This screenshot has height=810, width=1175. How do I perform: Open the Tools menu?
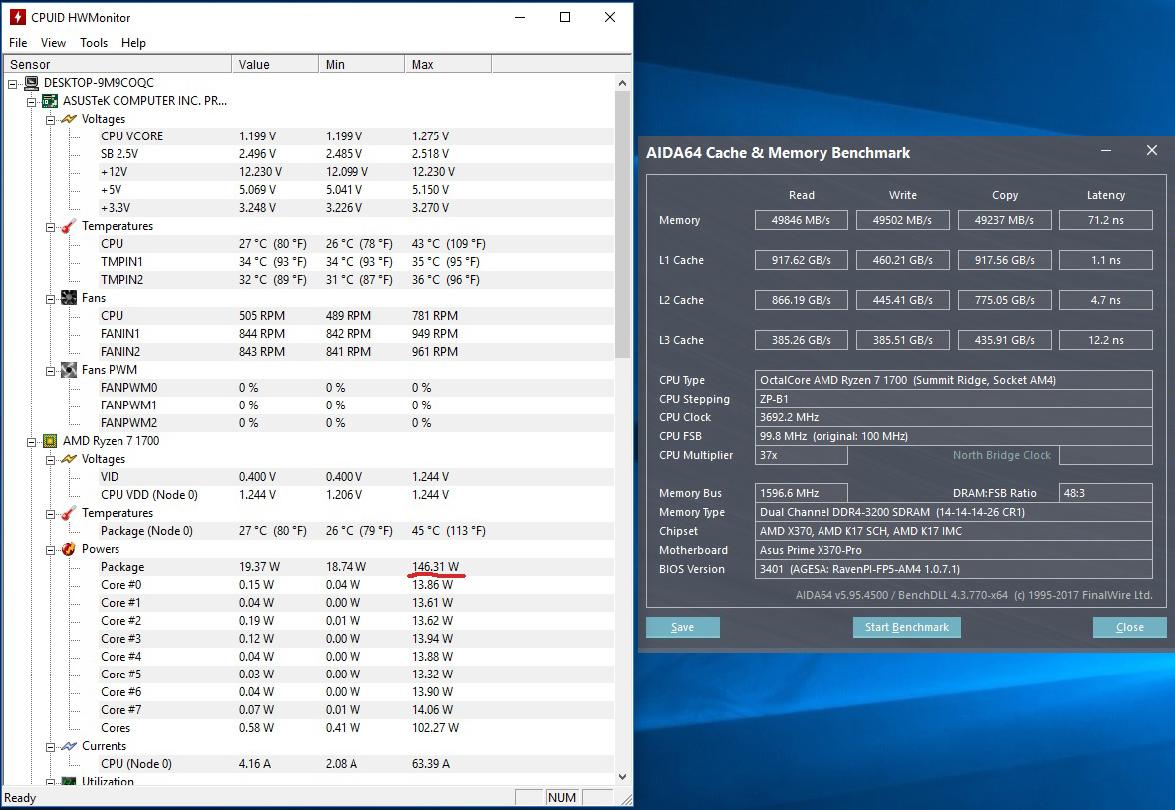(x=94, y=43)
